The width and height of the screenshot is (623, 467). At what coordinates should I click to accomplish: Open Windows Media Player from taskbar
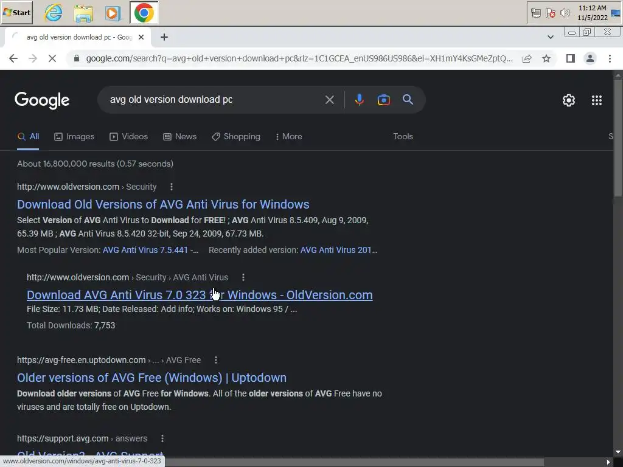pyautogui.click(x=113, y=13)
